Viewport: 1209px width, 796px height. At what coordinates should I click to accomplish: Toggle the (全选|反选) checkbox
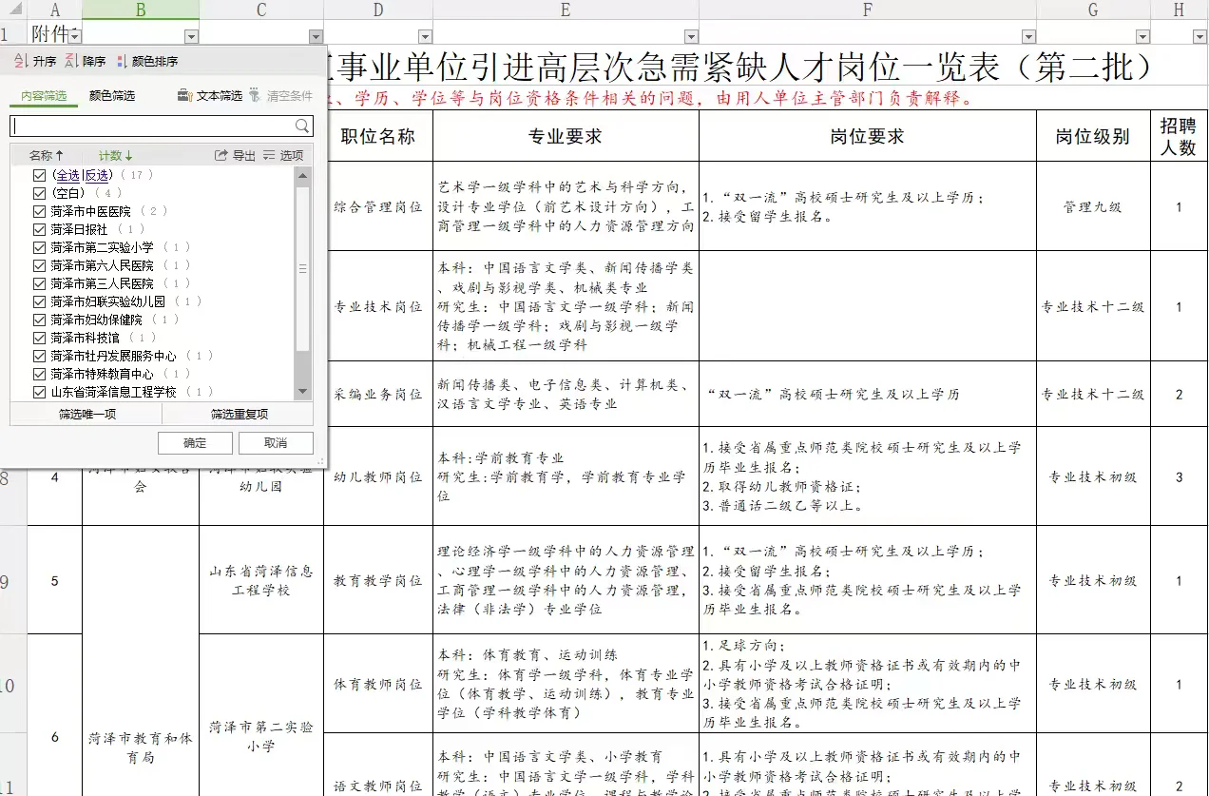coord(39,175)
